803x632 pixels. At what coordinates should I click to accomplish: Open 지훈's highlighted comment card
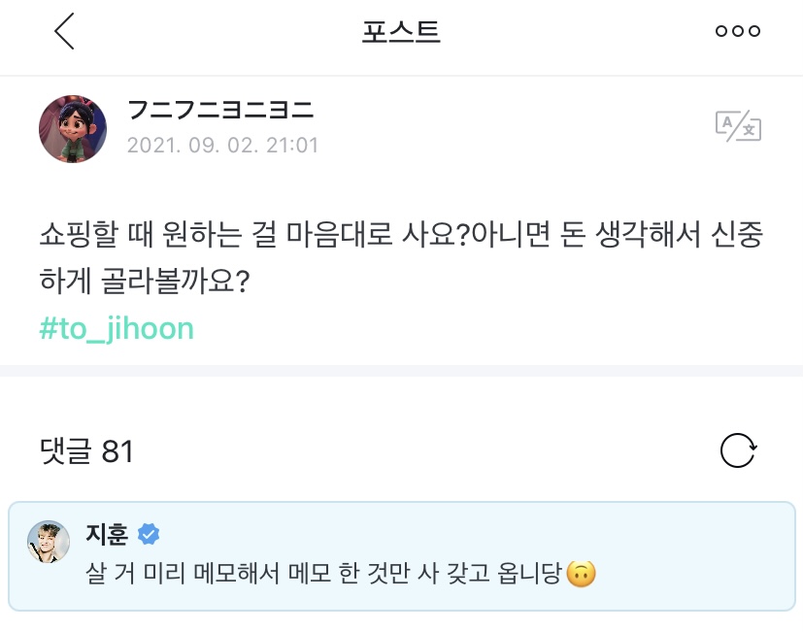pos(401,551)
